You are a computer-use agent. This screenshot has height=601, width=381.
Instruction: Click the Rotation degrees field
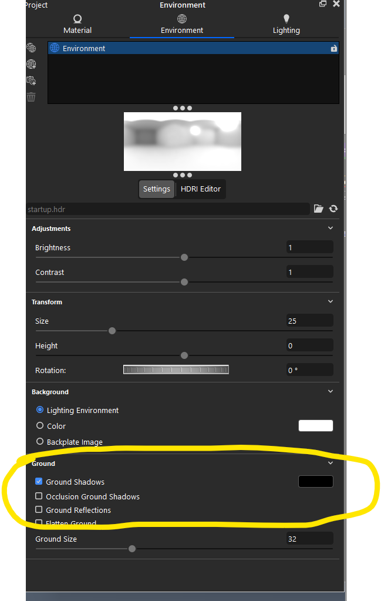click(x=310, y=370)
